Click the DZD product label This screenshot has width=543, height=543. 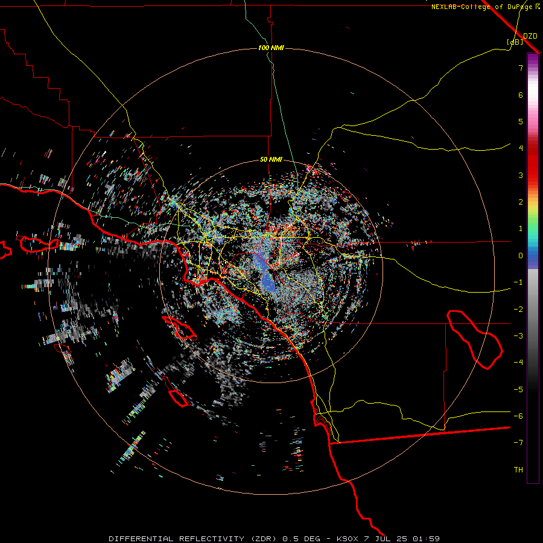click(530, 36)
